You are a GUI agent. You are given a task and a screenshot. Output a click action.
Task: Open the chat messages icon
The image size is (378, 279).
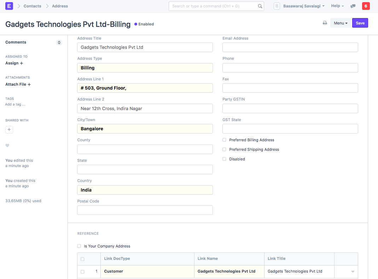point(353,6)
